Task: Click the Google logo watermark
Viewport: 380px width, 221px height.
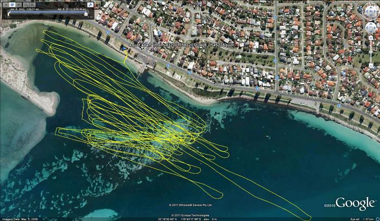Action: (x=355, y=204)
